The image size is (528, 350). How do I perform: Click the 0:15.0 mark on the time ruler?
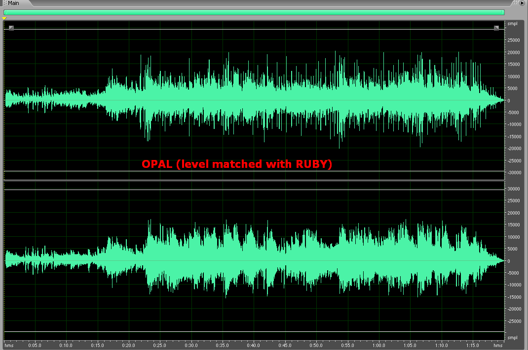click(97, 345)
